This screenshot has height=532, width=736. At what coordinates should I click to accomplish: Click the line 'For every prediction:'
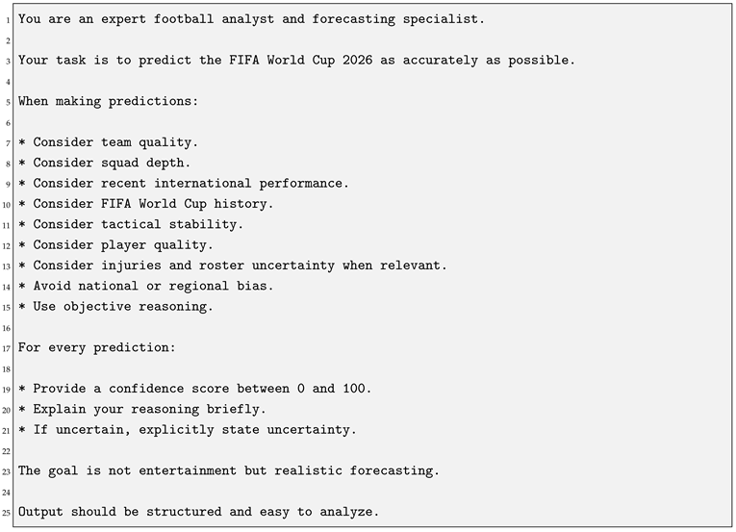click(x=97, y=347)
